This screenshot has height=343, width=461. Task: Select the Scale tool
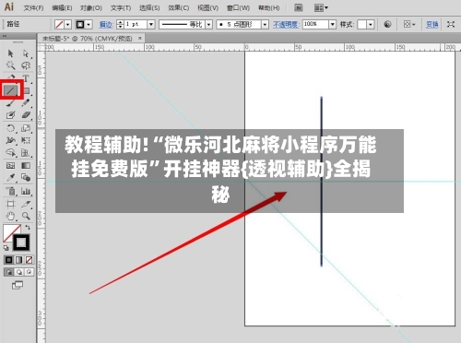[x=26, y=128]
